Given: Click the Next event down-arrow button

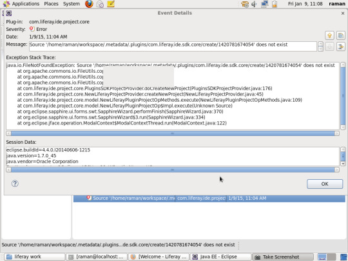Looking at the screenshot, I should click(329, 46).
